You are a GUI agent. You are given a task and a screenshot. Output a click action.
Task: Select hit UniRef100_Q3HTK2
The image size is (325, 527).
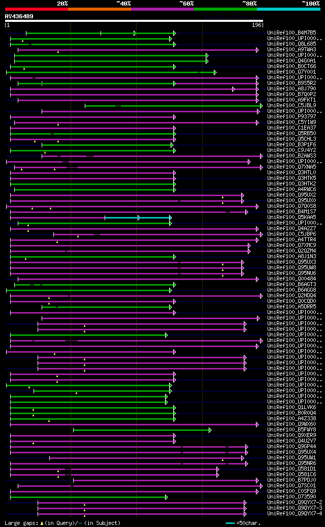(291, 183)
